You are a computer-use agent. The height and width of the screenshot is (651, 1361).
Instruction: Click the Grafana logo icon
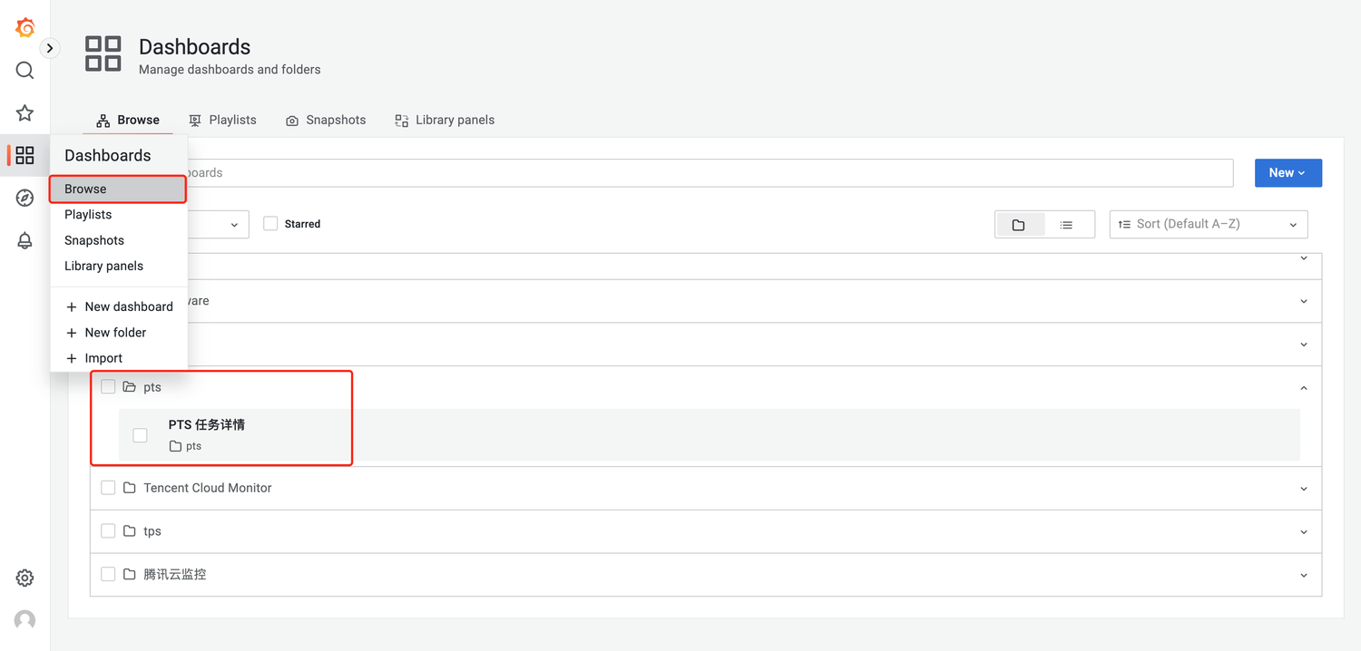25,28
